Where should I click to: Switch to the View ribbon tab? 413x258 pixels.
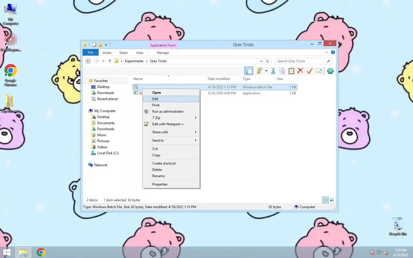tap(139, 53)
